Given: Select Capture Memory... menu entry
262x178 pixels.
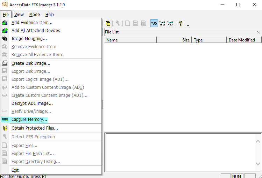Looking at the screenshot, I should point(51,119).
